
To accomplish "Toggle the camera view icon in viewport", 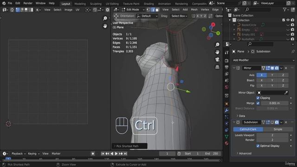I will [217, 59].
